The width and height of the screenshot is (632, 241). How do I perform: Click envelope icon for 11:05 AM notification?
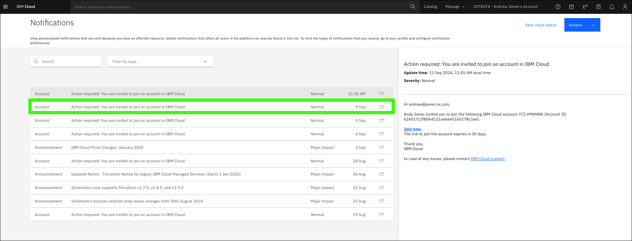click(382, 94)
